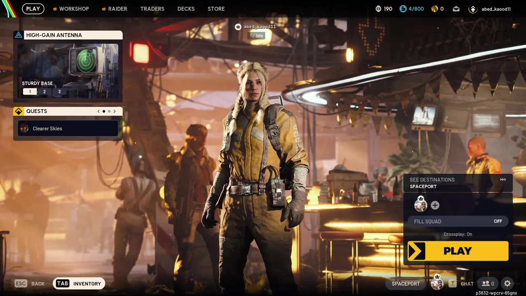Select the first quest page dot
Viewport: 526px width, 296px height.
coord(104,111)
